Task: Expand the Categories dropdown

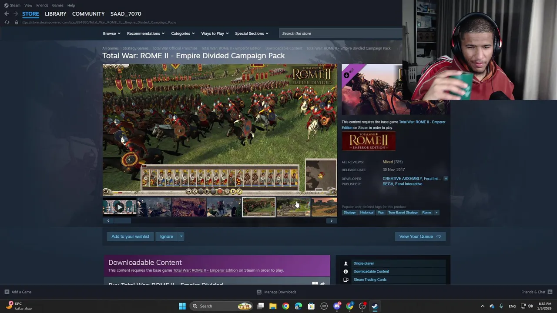Action: 183,33
